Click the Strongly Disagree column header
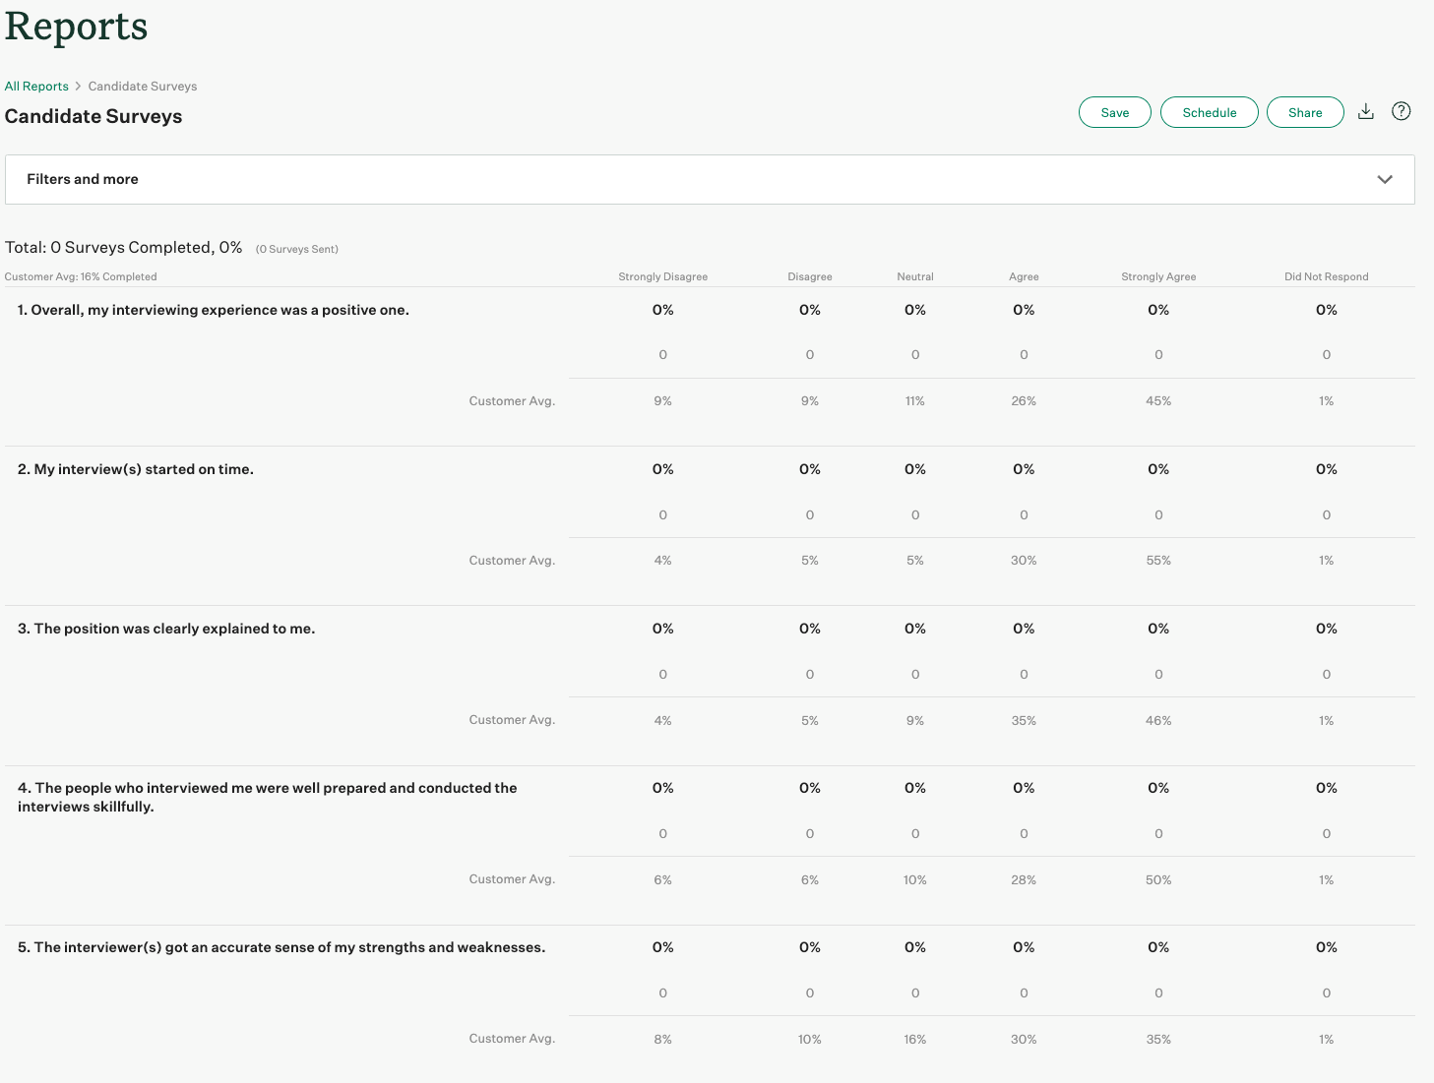This screenshot has height=1083, width=1434. coord(662,276)
